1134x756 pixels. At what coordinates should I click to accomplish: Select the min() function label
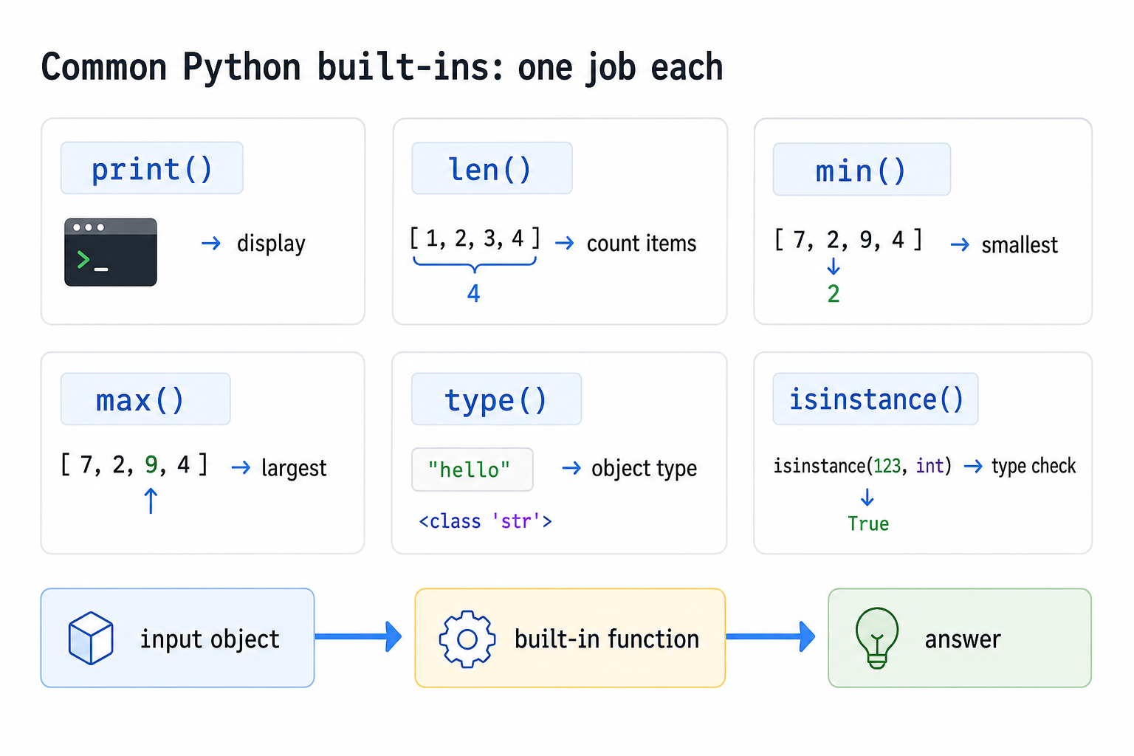pos(862,170)
